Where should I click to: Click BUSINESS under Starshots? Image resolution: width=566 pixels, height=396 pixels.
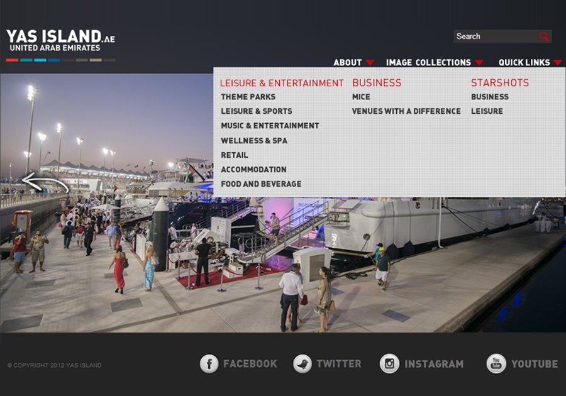(490, 97)
